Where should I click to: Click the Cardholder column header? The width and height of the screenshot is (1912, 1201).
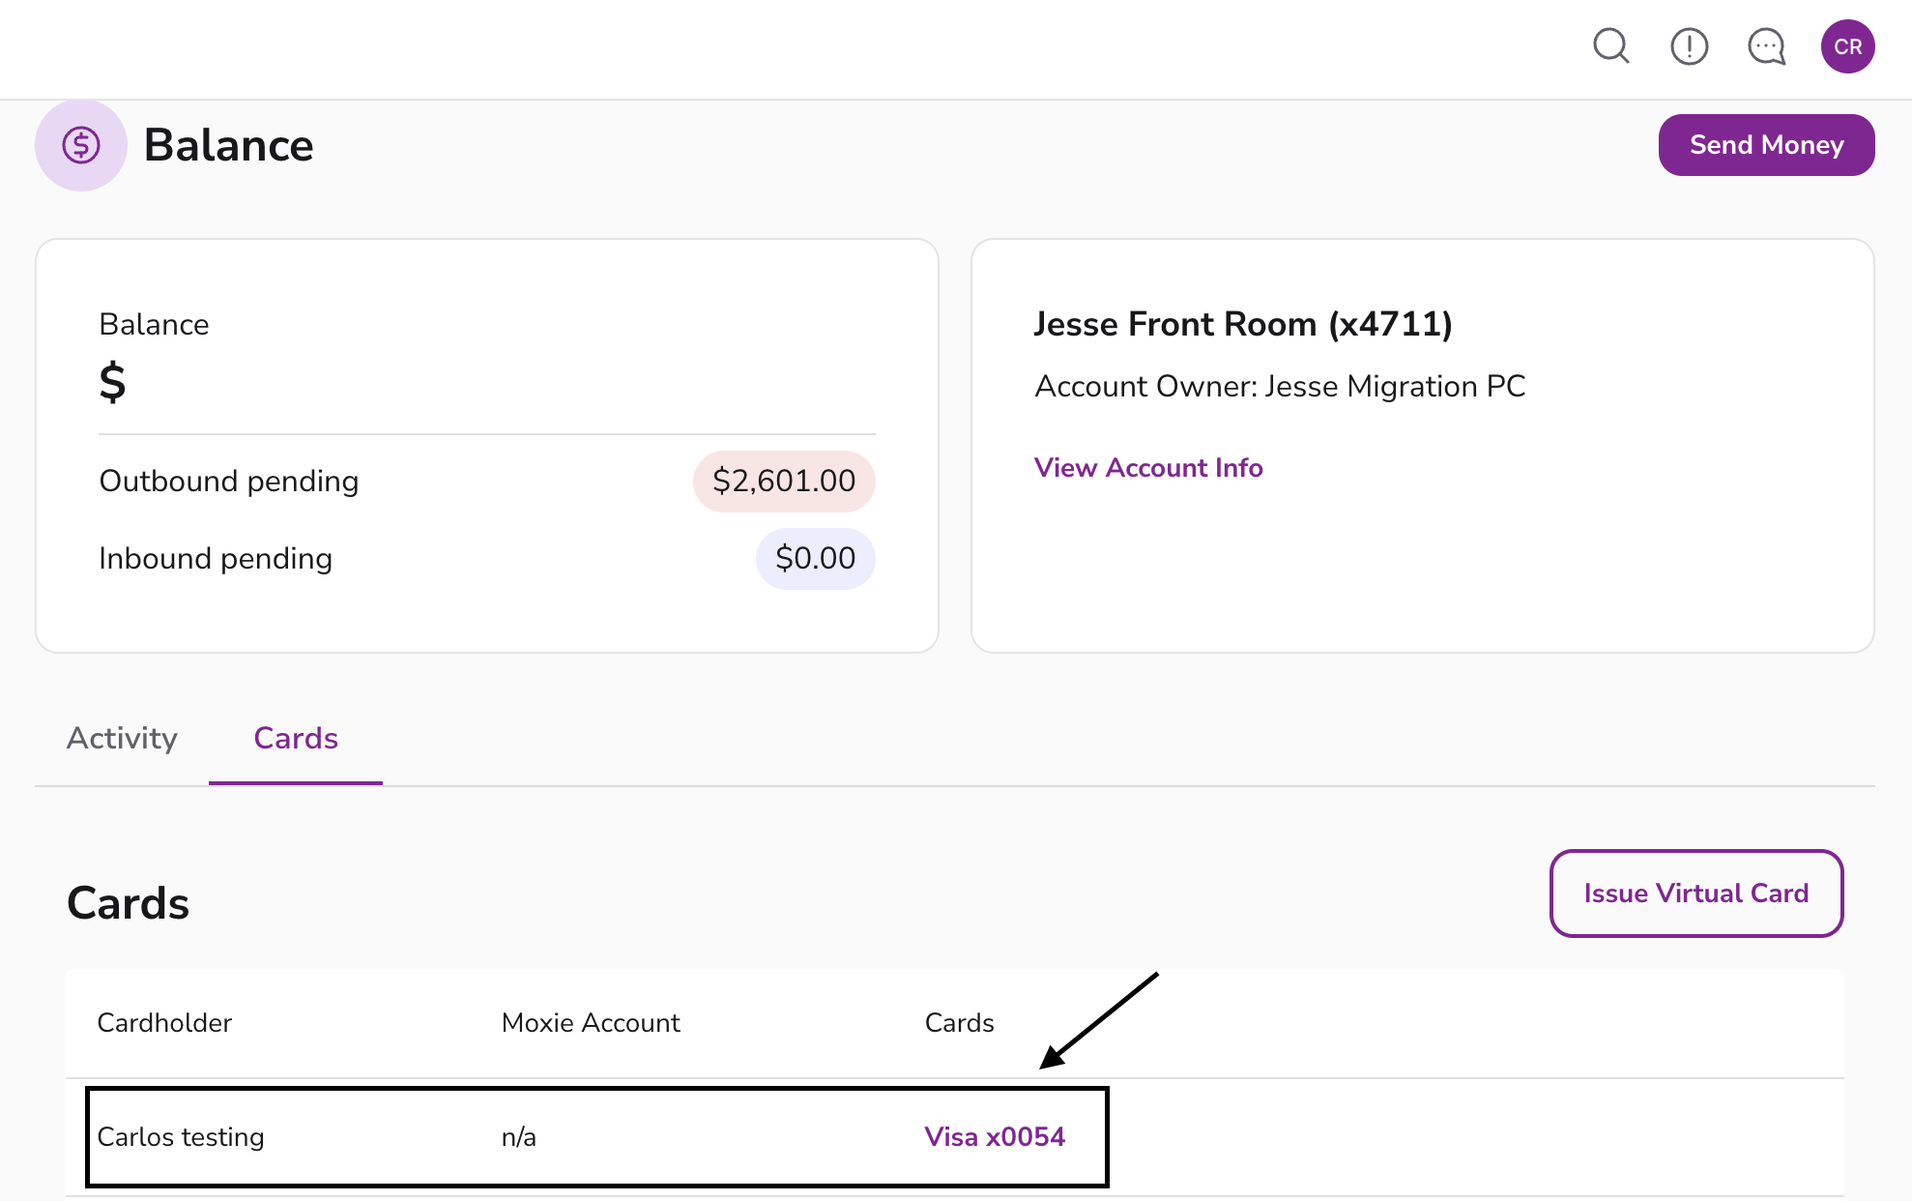(x=164, y=1023)
